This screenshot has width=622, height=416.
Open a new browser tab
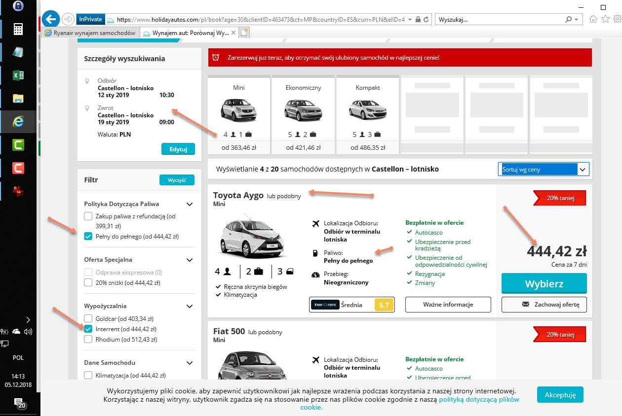[x=244, y=33]
